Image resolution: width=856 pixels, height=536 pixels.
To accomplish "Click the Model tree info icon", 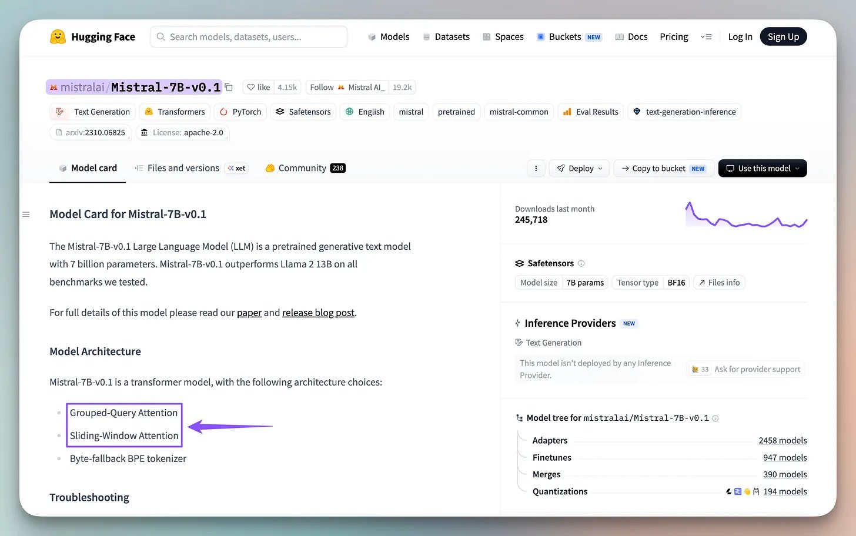I will pyautogui.click(x=715, y=418).
